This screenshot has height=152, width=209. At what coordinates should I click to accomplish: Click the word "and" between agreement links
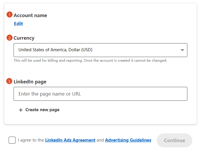tap(100, 140)
